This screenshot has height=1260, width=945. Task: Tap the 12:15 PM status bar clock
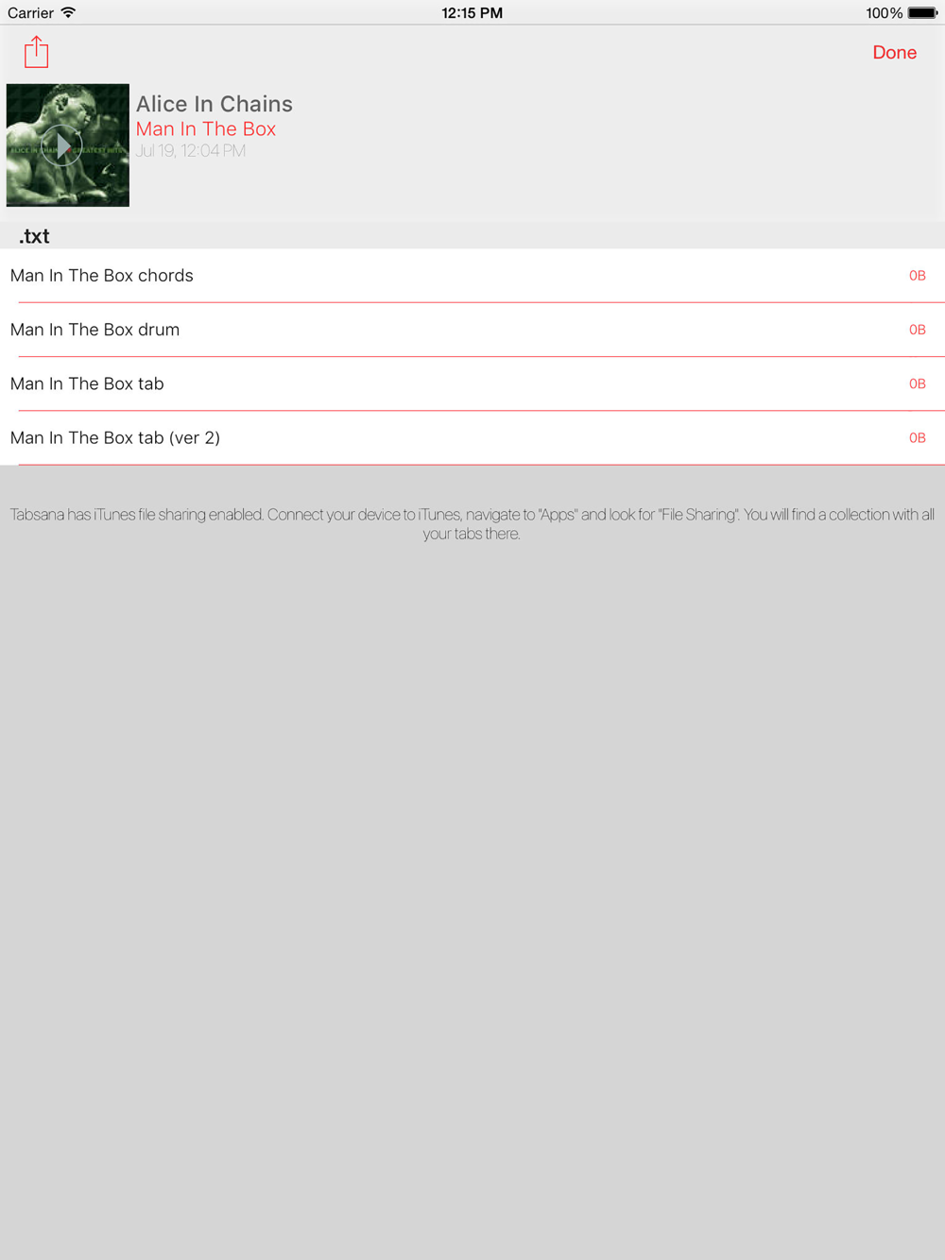pos(472,13)
